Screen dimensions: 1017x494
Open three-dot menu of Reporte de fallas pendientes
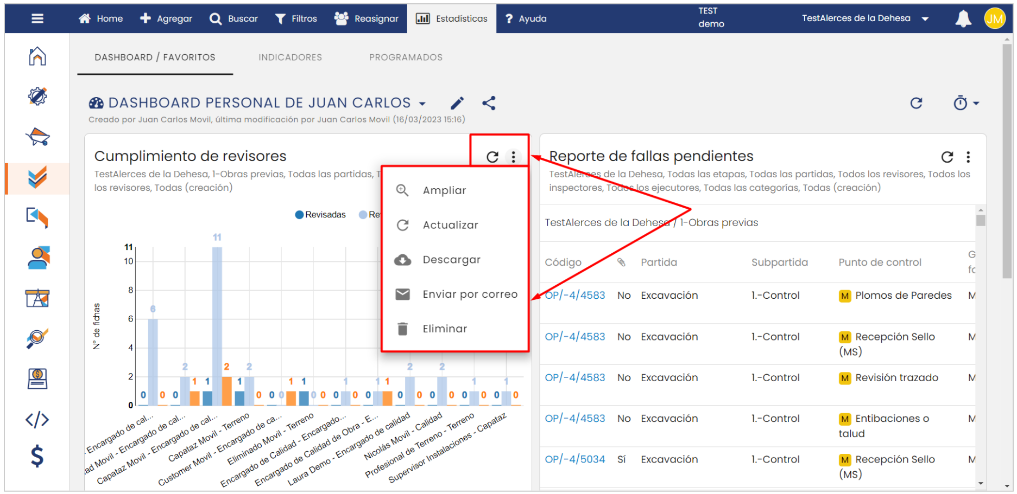click(968, 157)
